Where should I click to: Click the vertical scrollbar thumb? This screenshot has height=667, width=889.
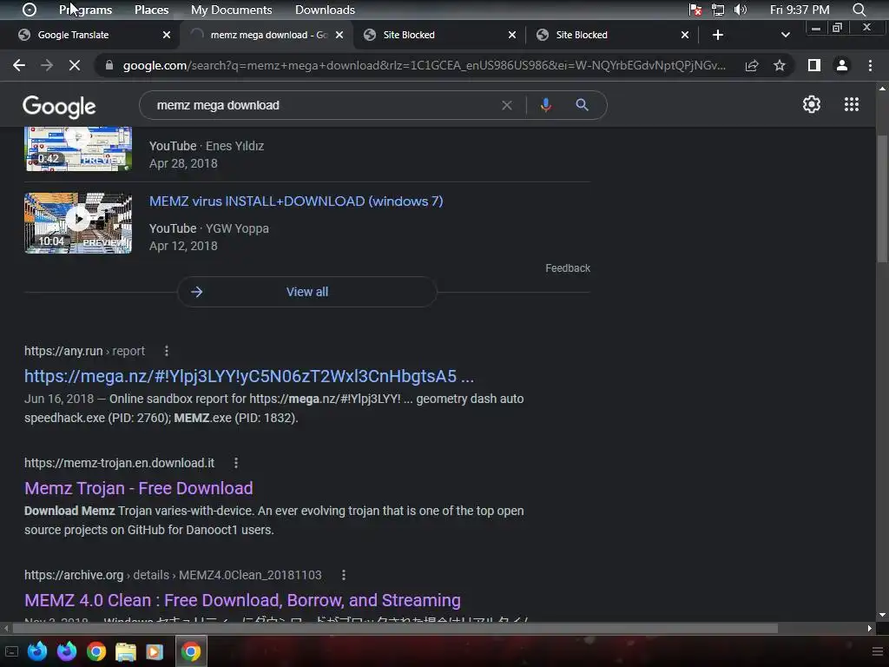coord(882,199)
